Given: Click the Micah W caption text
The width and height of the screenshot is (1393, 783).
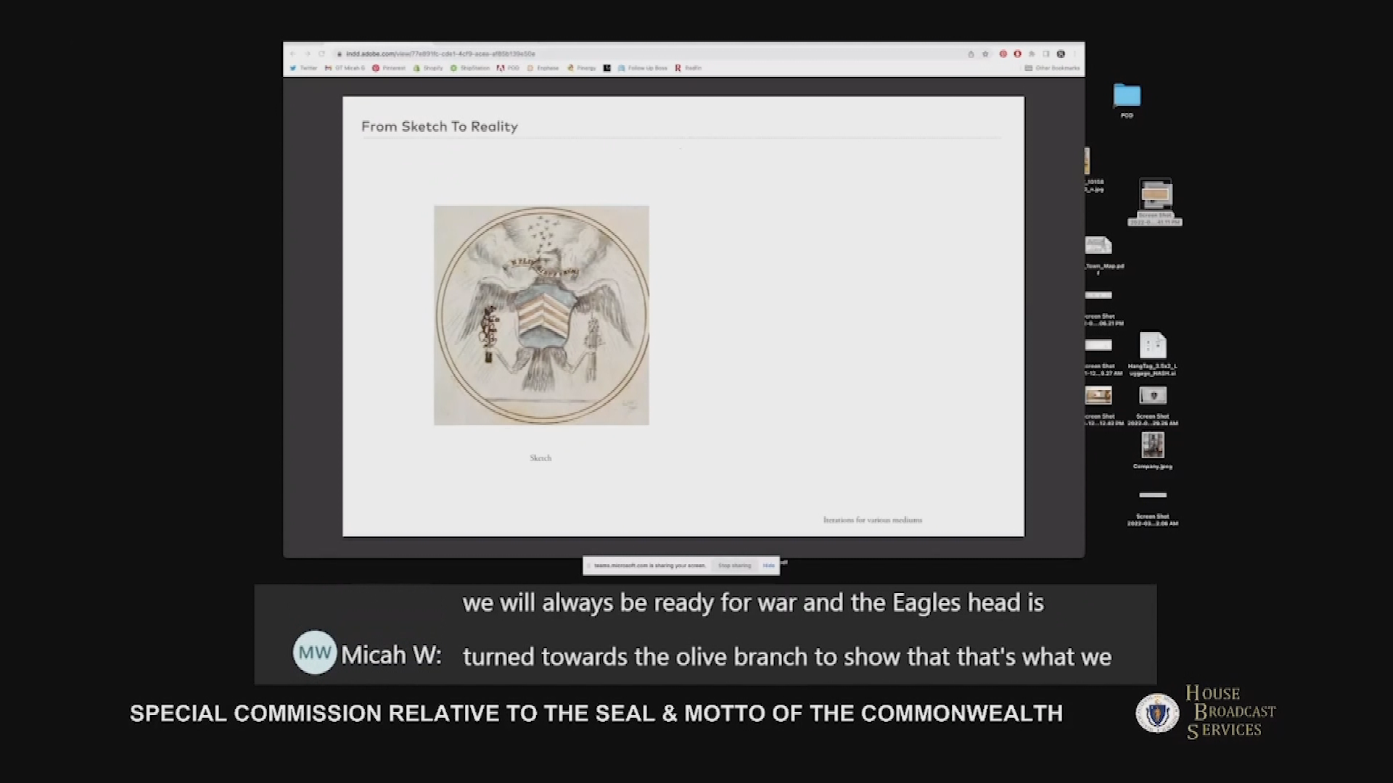Looking at the screenshot, I should point(391,655).
